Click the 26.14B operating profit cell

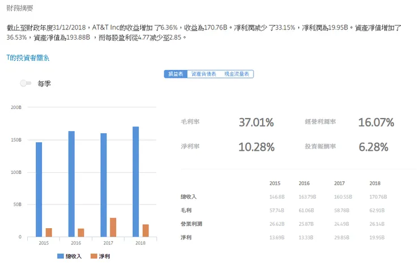tap(377, 224)
